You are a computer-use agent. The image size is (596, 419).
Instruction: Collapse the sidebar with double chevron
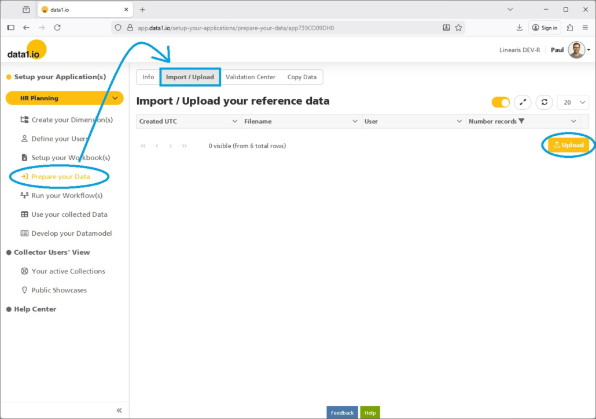tap(119, 410)
